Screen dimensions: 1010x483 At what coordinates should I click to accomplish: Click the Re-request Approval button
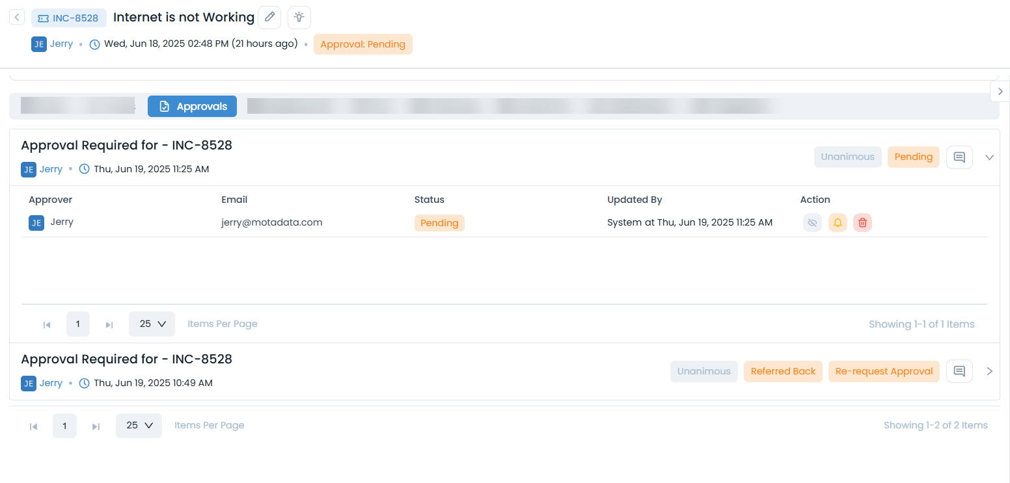click(x=884, y=371)
